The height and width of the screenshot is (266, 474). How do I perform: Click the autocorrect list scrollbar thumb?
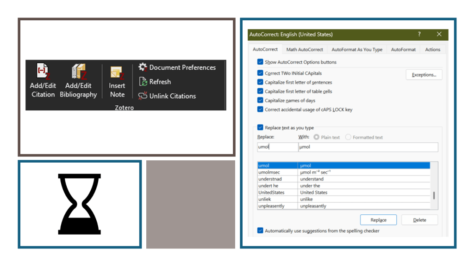pos(434,195)
